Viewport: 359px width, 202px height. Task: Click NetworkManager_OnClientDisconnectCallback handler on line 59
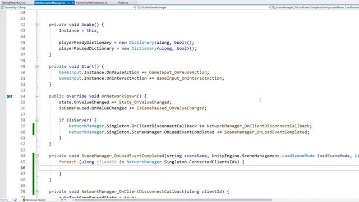[258, 126]
